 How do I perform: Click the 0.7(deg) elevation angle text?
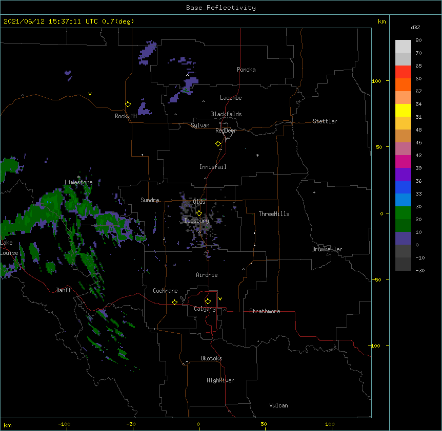[118, 21]
